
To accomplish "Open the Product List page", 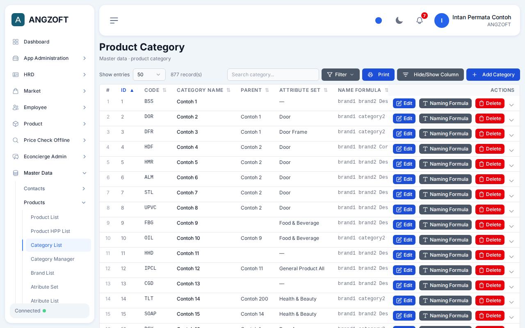I will [x=58, y=217].
